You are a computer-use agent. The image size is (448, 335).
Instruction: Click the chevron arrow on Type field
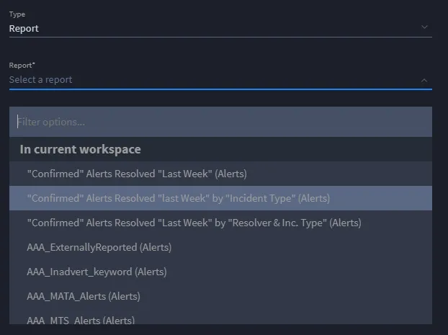[x=424, y=27]
